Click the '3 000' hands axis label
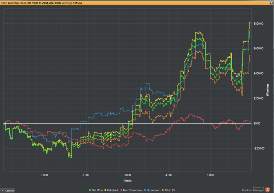The image size is (274, 193). point(127,175)
